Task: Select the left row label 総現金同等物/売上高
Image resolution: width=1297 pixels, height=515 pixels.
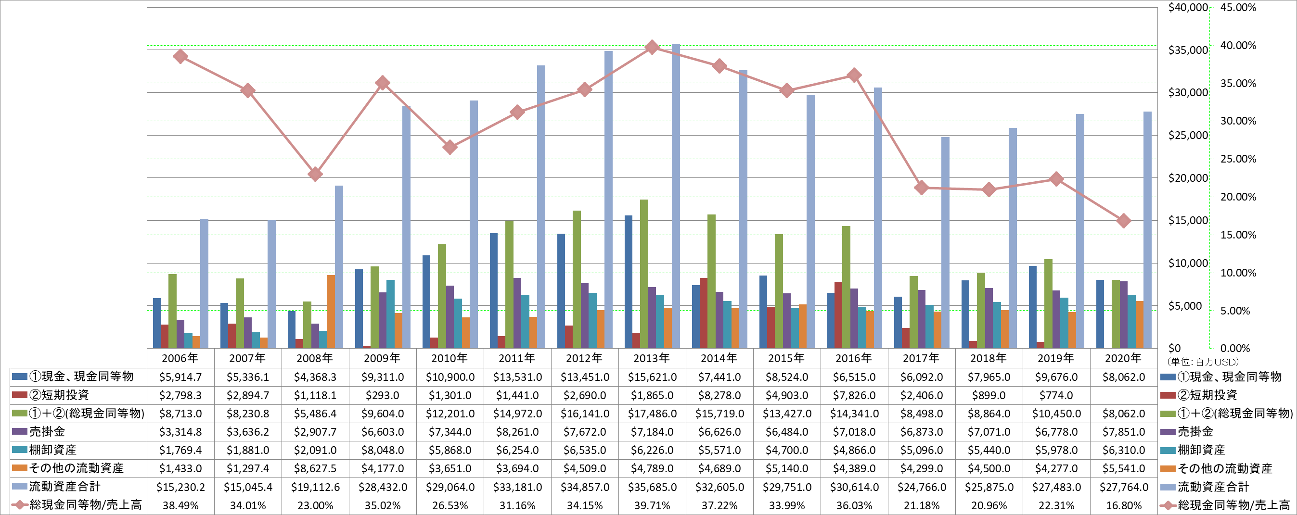Action: click(x=86, y=505)
